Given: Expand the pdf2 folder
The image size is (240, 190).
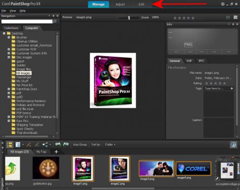Looking at the screenshot, I should pos(9,97).
